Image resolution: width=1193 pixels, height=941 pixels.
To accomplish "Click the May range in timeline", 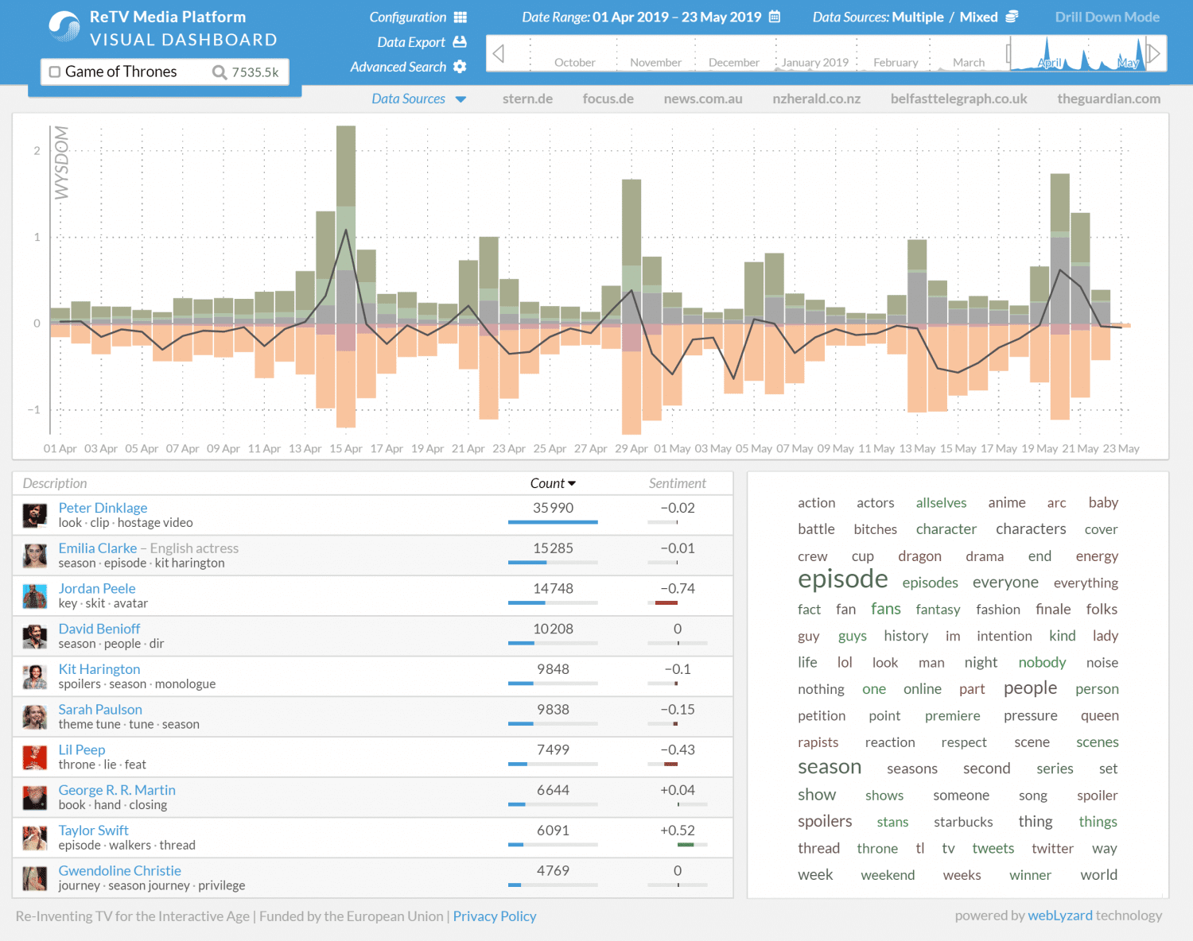I will point(1128,63).
